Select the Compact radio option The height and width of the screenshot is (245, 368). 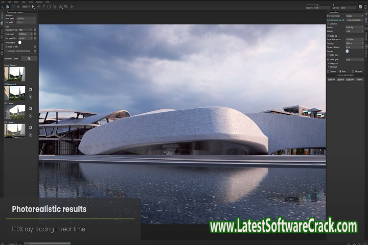[328, 71]
